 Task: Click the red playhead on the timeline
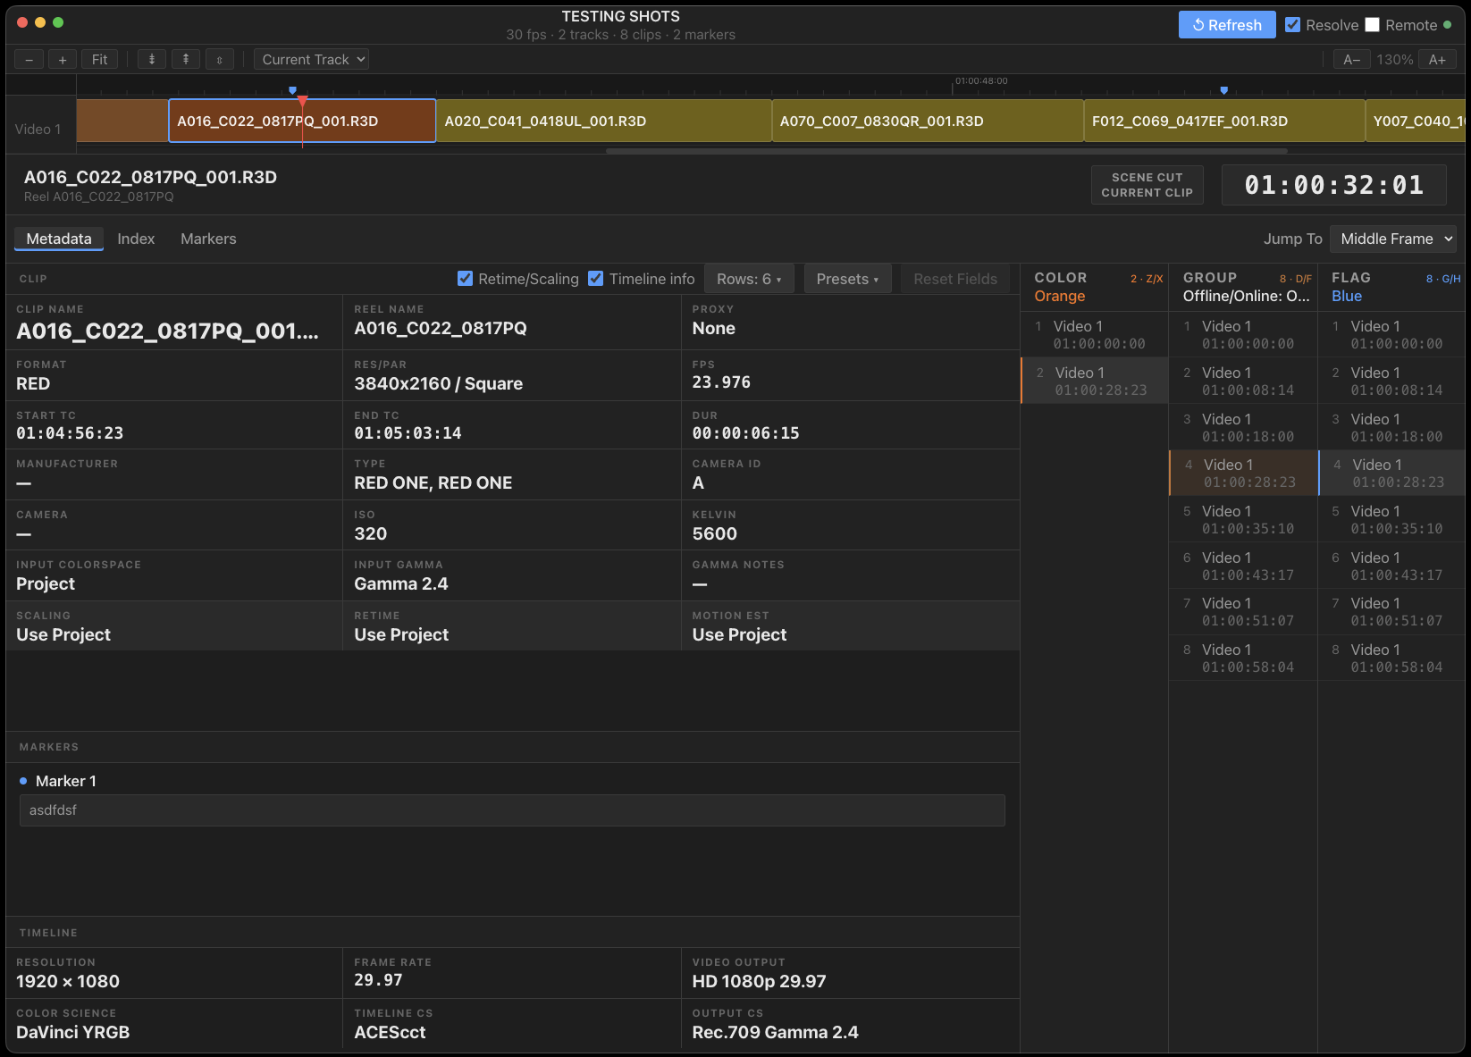point(303,101)
